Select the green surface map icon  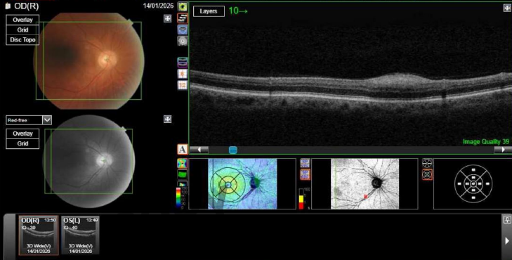click(182, 174)
